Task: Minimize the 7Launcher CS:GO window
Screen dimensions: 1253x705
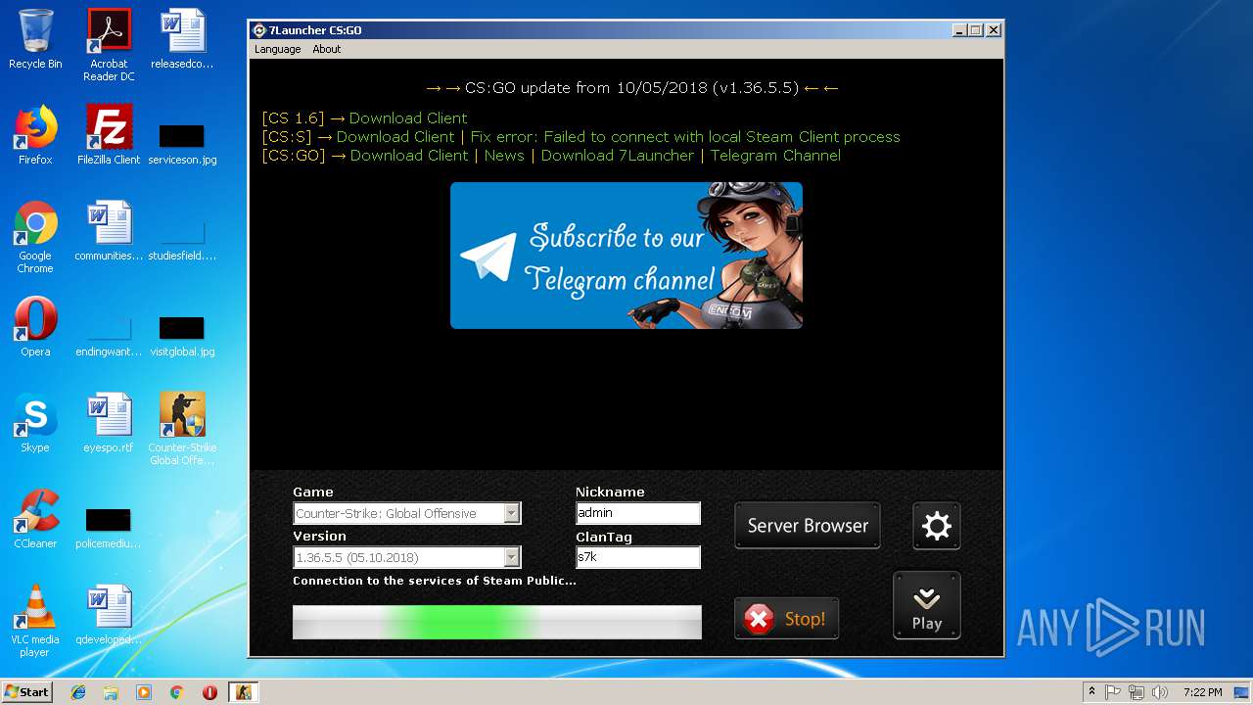Action: (958, 30)
